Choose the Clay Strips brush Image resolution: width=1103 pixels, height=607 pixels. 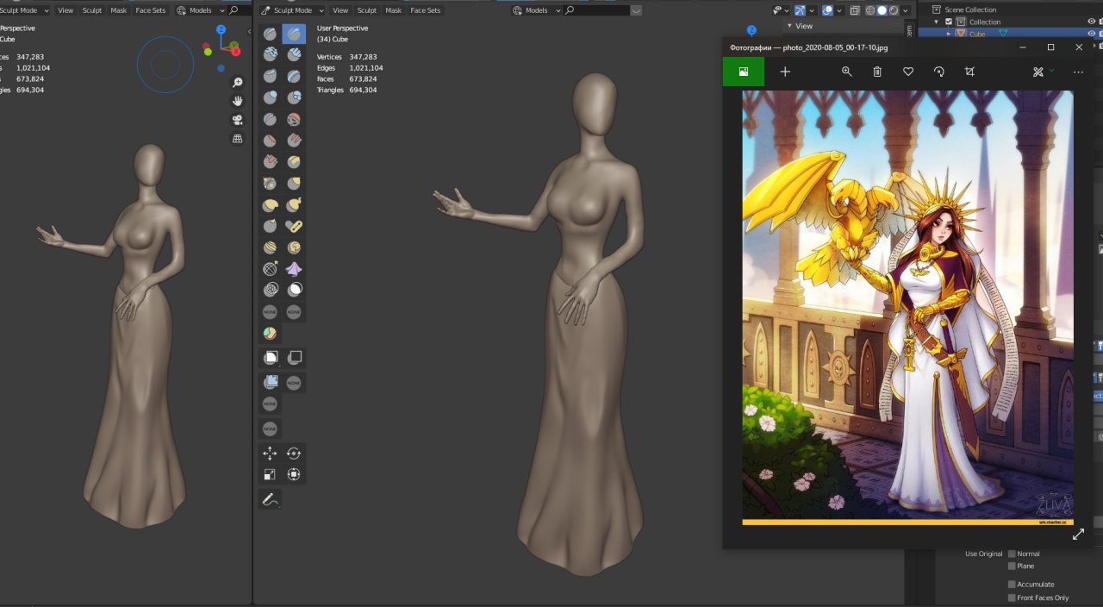(294, 54)
